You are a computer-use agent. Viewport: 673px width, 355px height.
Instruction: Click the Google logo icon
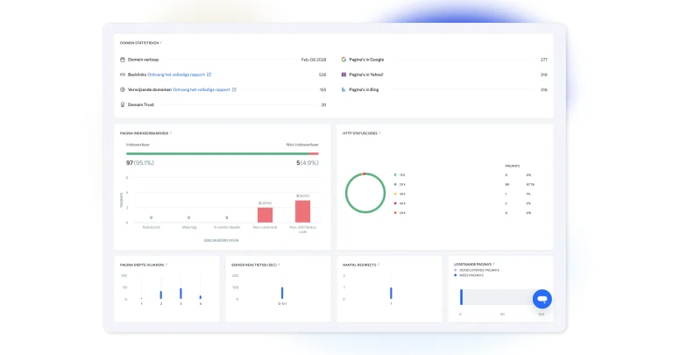coord(344,60)
